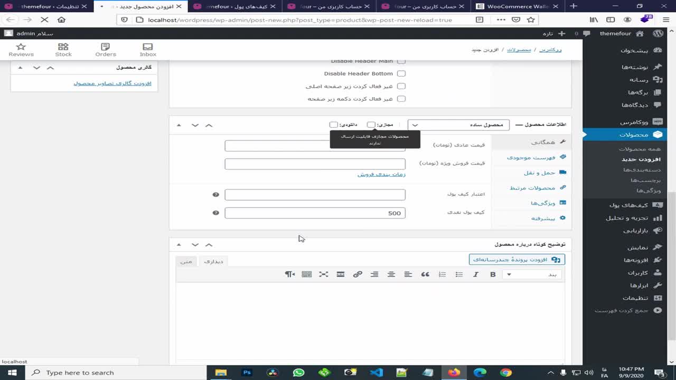Select the همگانی product data tab
Viewport: 676px width, 380px height.
pyautogui.click(x=531, y=142)
